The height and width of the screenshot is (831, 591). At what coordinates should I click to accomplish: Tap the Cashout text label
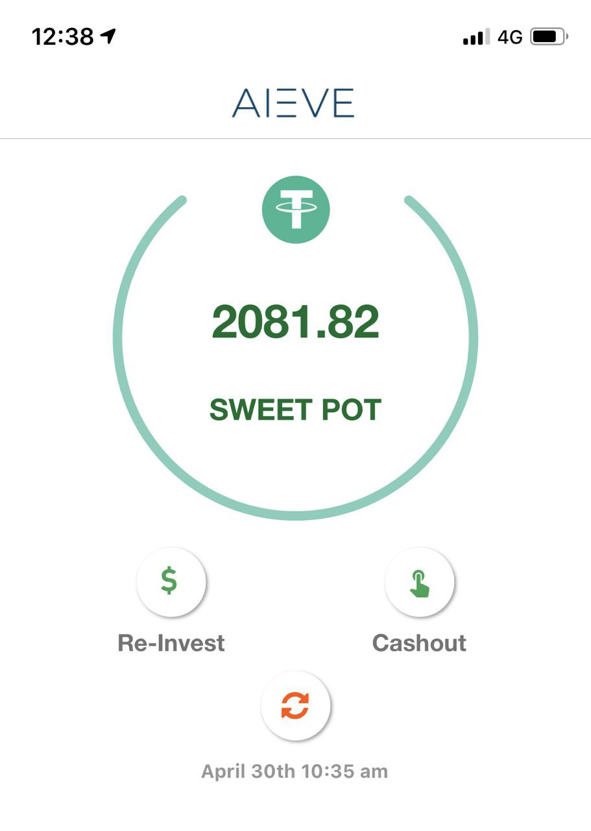[419, 643]
